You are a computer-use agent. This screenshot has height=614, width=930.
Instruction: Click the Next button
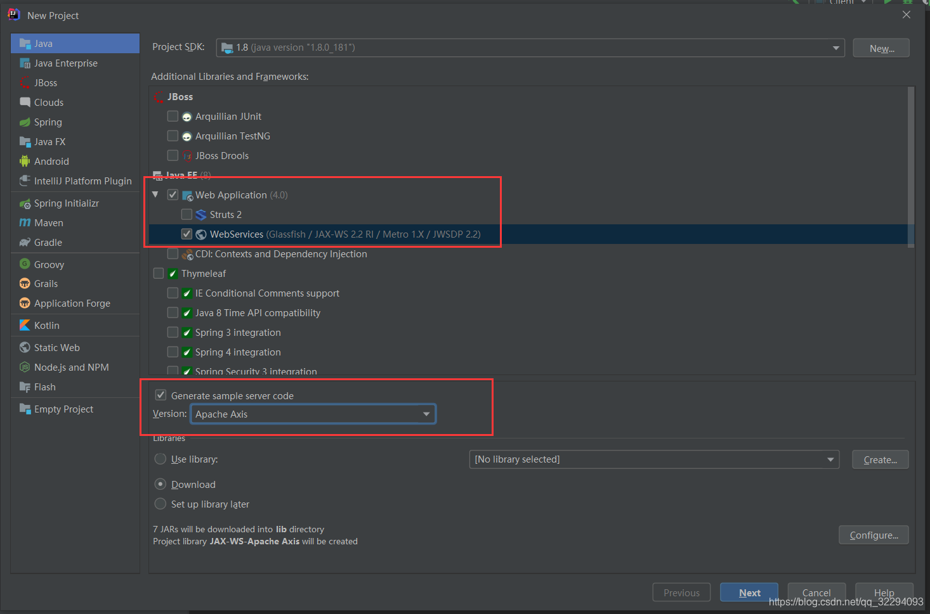click(749, 593)
